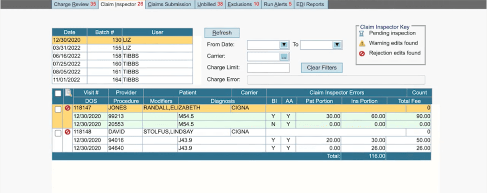The width and height of the screenshot is (487, 193).
Task: Click the Claim Inspector Errors column header
Action: 337,92
